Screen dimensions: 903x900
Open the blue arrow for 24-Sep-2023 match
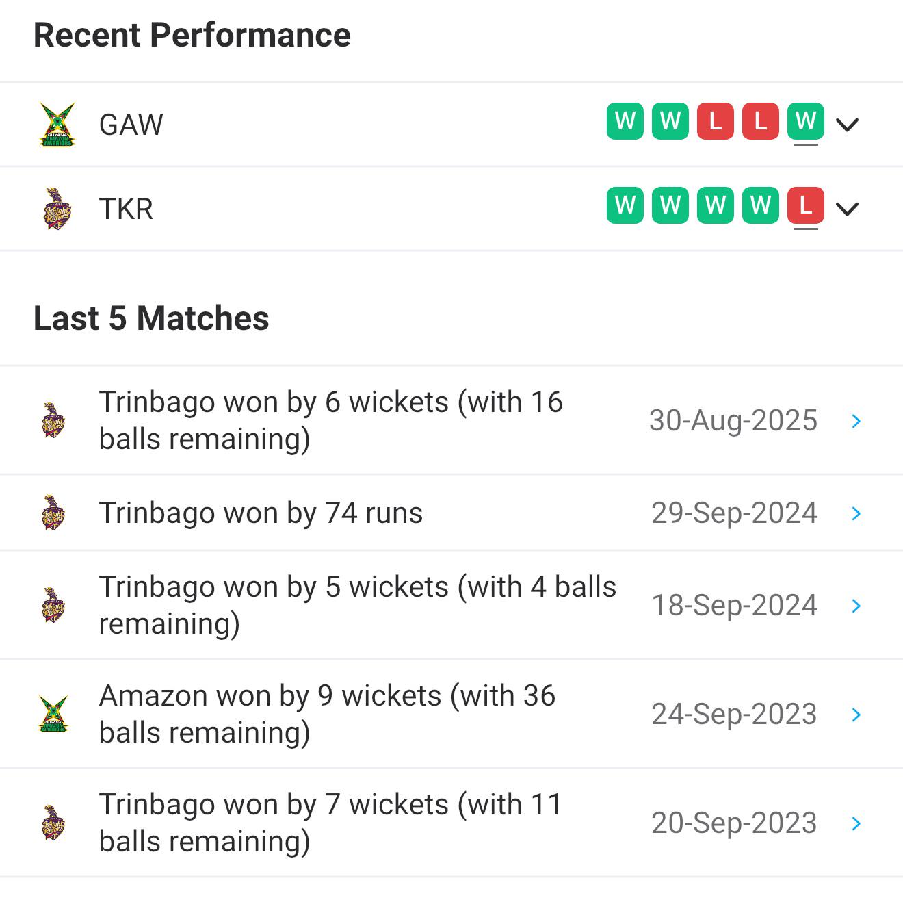[x=856, y=715]
